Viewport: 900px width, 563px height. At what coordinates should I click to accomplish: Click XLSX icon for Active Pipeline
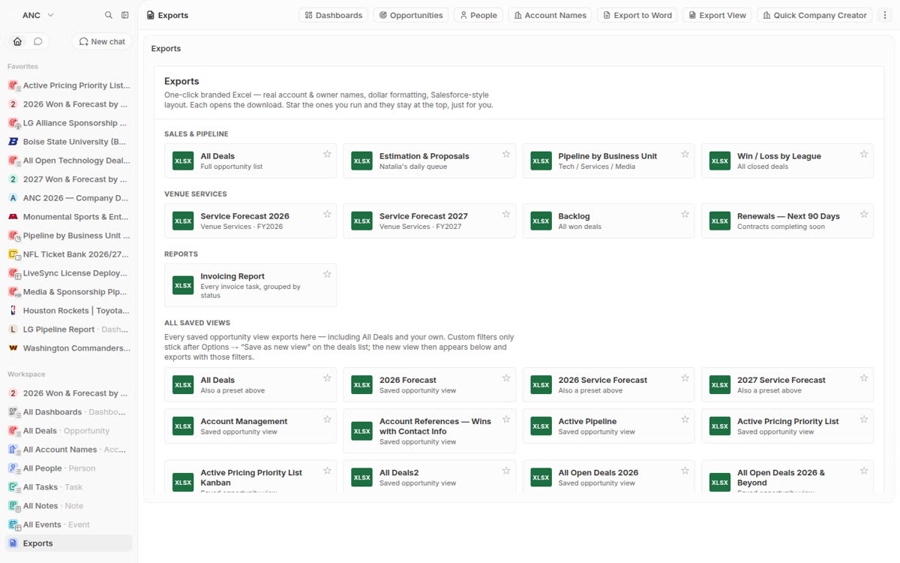click(541, 426)
